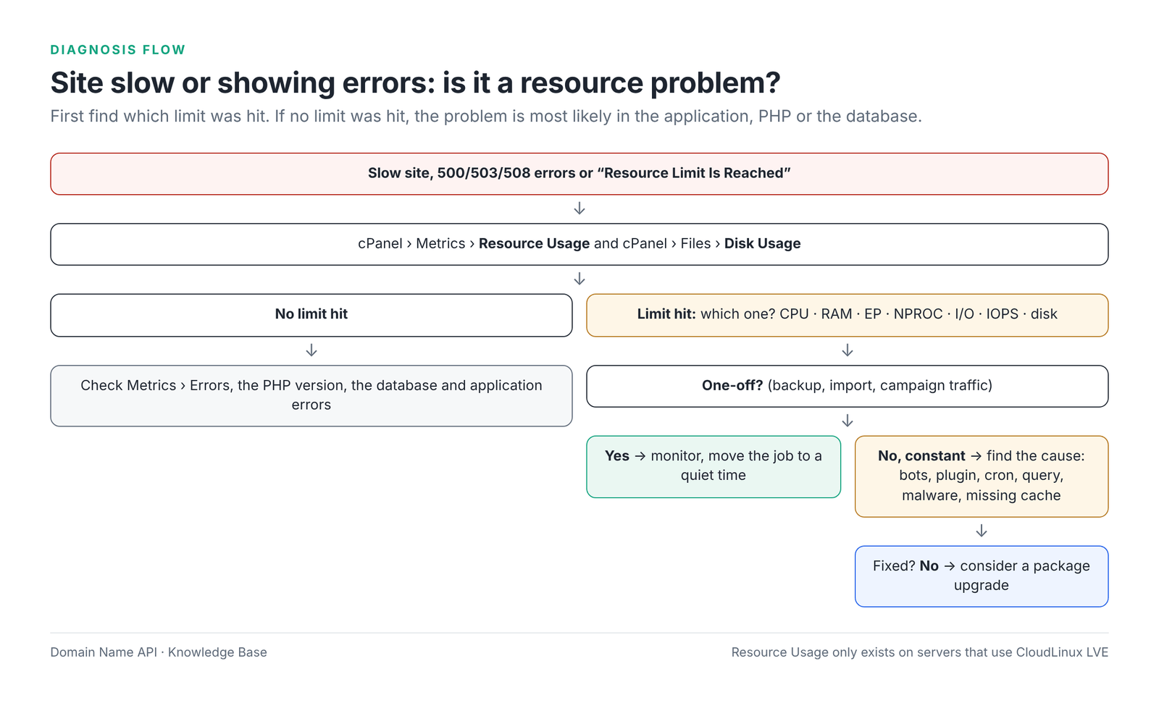
Task: Select the 'No limit hit' box
Action: point(311,315)
